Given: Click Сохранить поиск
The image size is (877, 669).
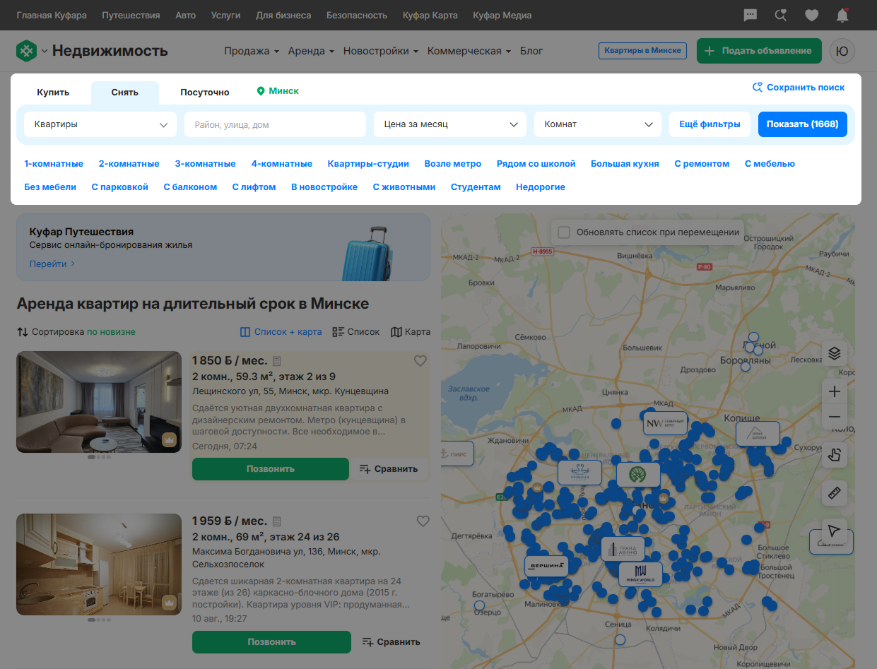Looking at the screenshot, I should click(x=799, y=88).
